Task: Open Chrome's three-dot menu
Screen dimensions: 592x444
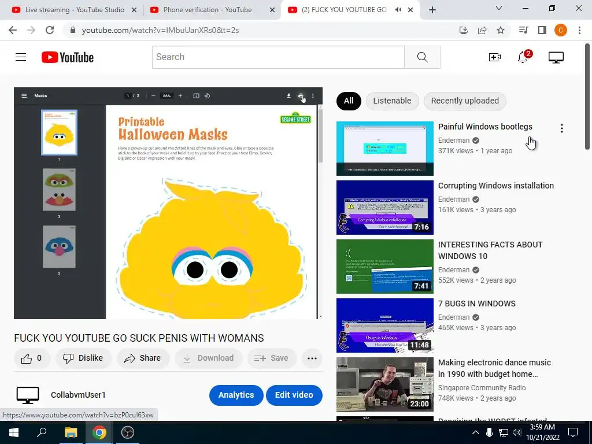Action: pos(579,30)
